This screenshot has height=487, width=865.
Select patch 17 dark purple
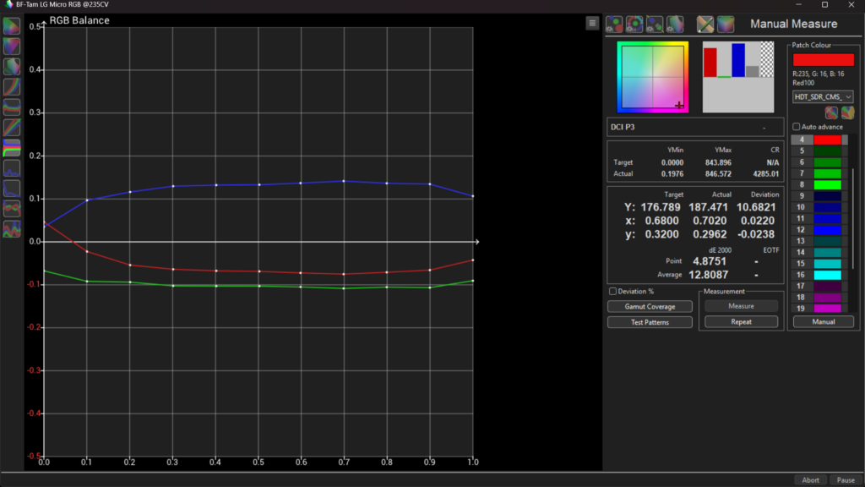(x=819, y=286)
